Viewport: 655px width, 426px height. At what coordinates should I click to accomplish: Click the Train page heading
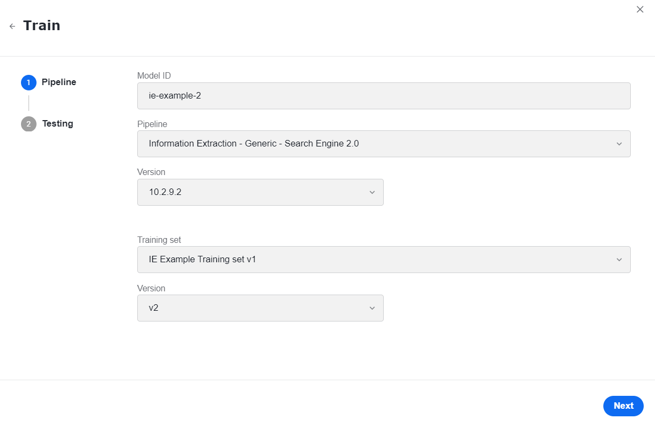pos(41,26)
